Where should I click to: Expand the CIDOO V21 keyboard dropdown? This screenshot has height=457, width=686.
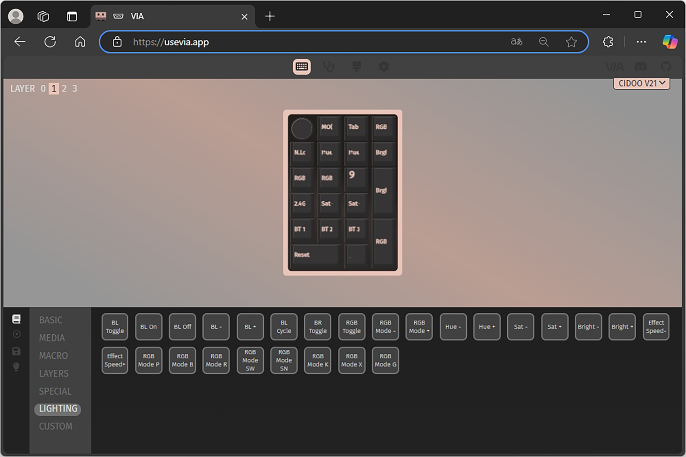[641, 84]
